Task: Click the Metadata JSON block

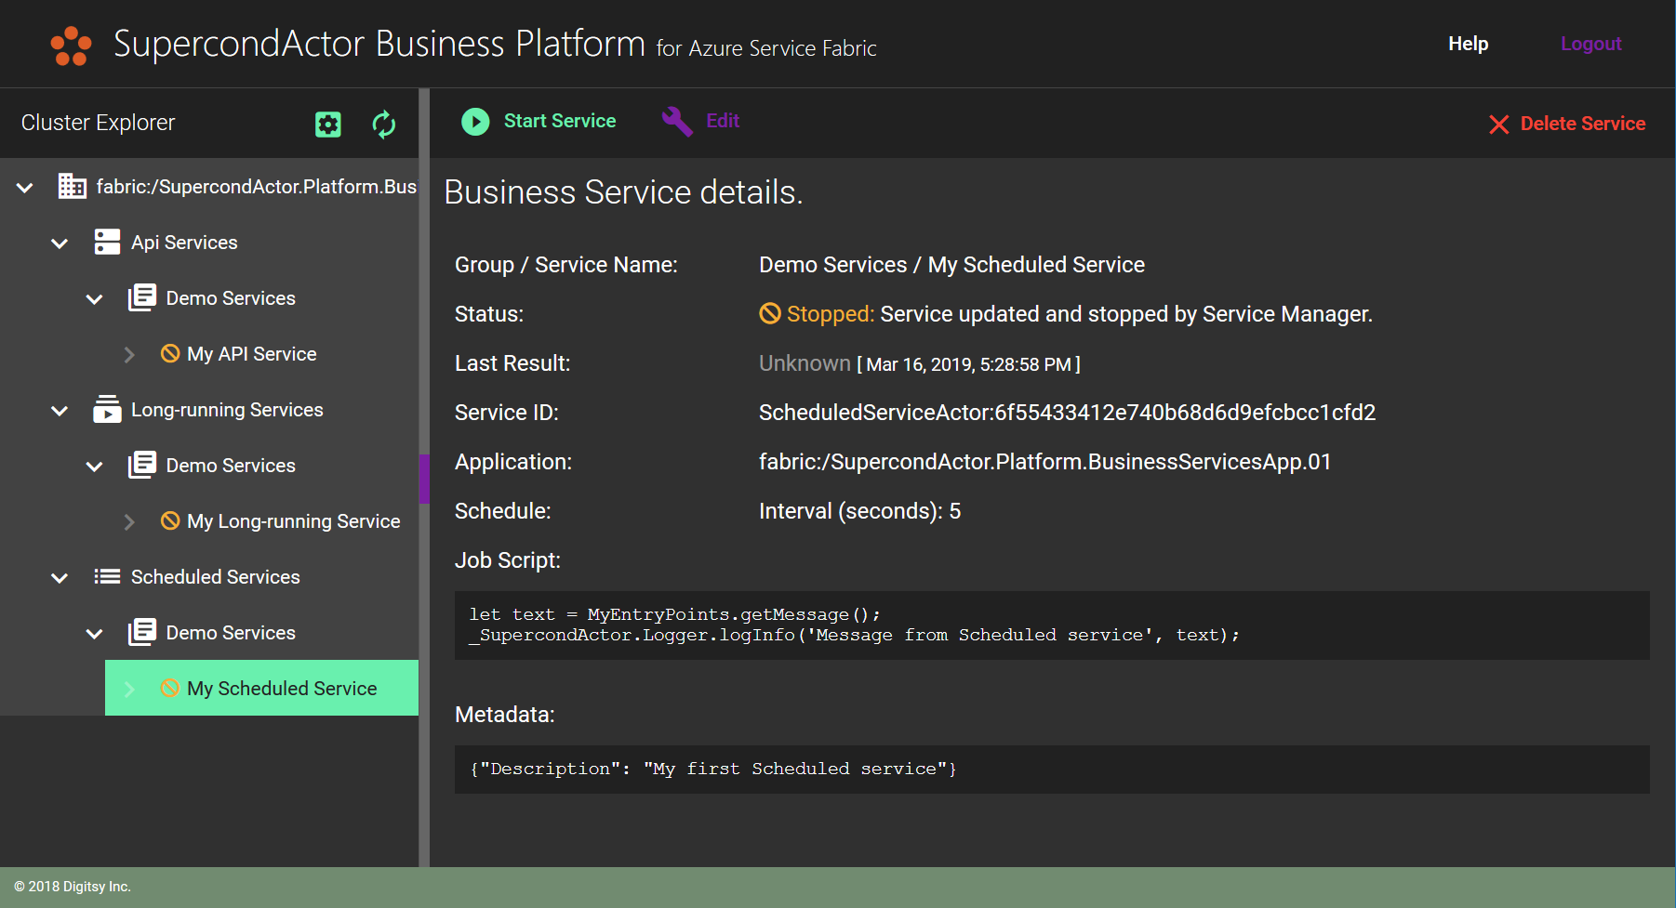Action: (x=1052, y=770)
